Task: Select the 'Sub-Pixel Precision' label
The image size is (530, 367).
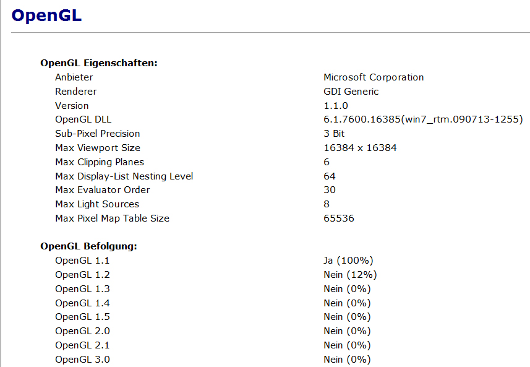Action: [97, 134]
